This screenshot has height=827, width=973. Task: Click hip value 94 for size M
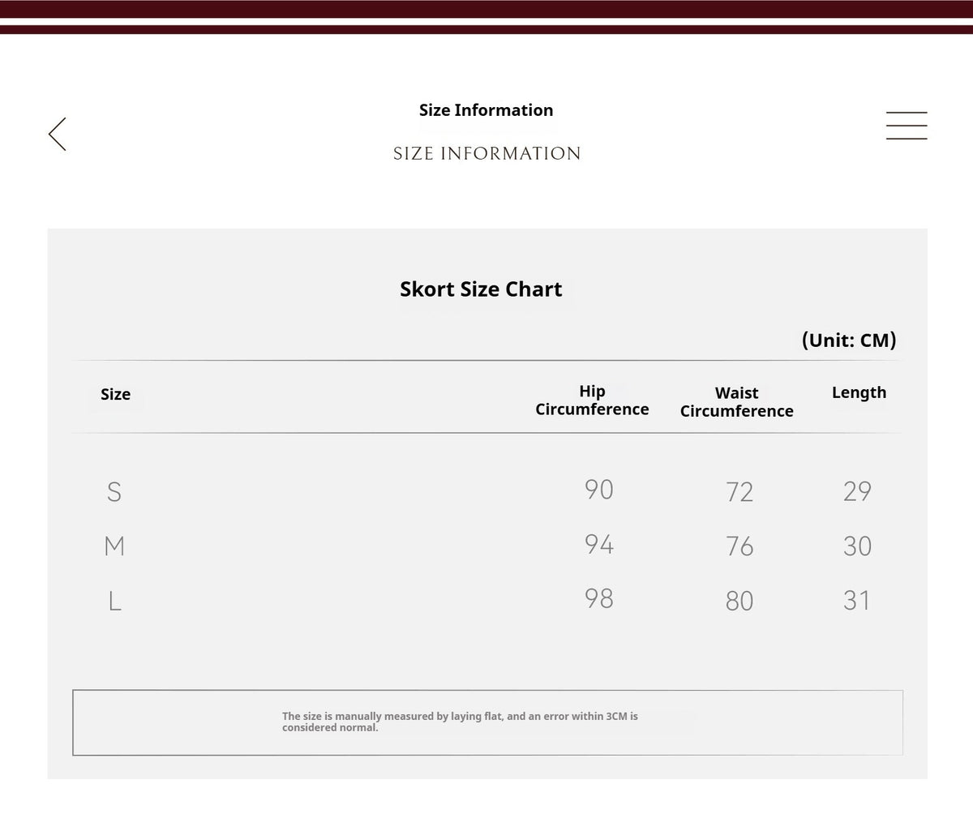pyautogui.click(x=599, y=543)
